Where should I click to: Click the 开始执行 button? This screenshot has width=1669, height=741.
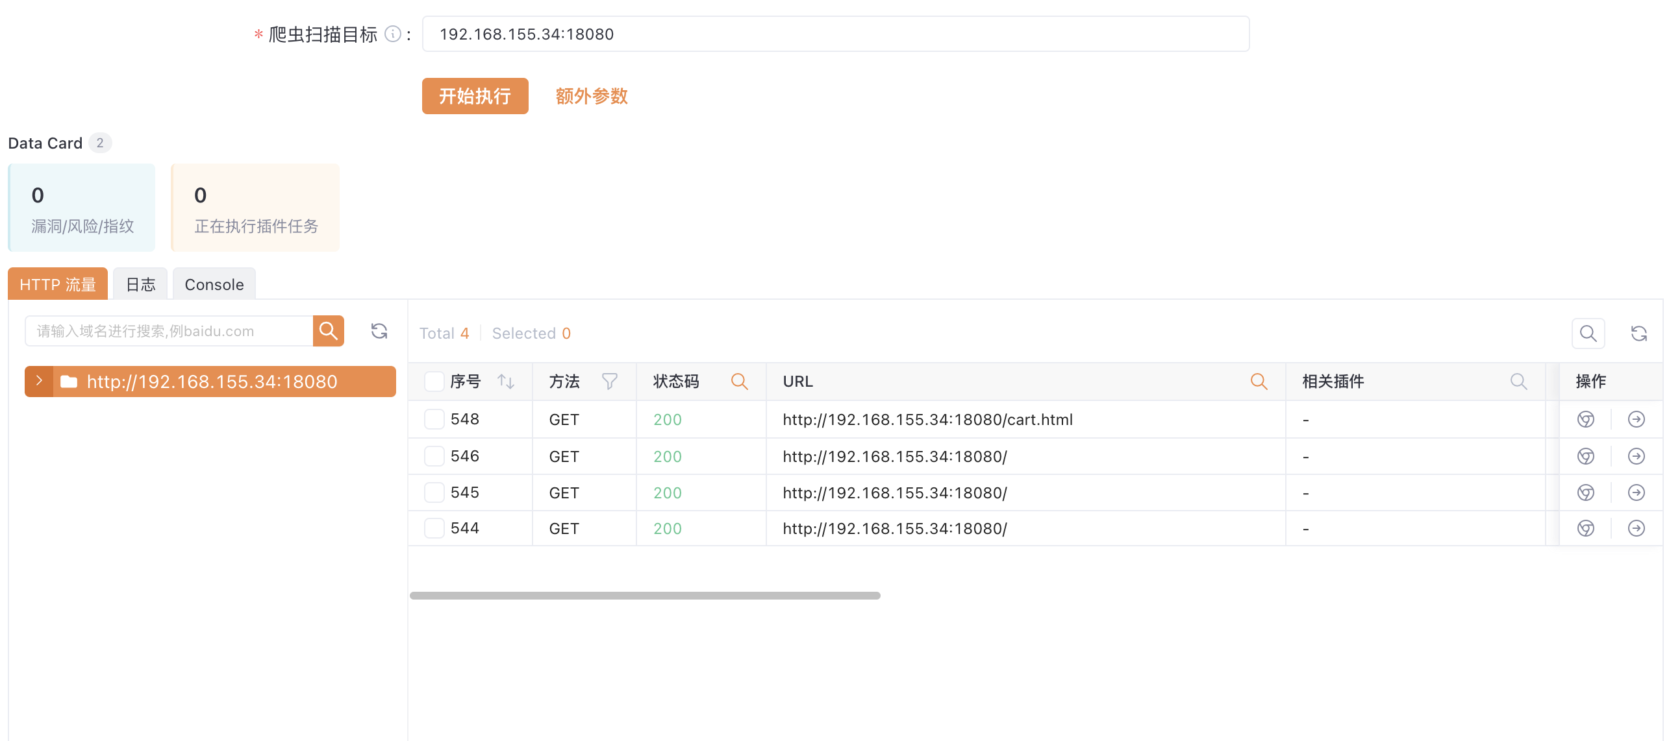(475, 96)
